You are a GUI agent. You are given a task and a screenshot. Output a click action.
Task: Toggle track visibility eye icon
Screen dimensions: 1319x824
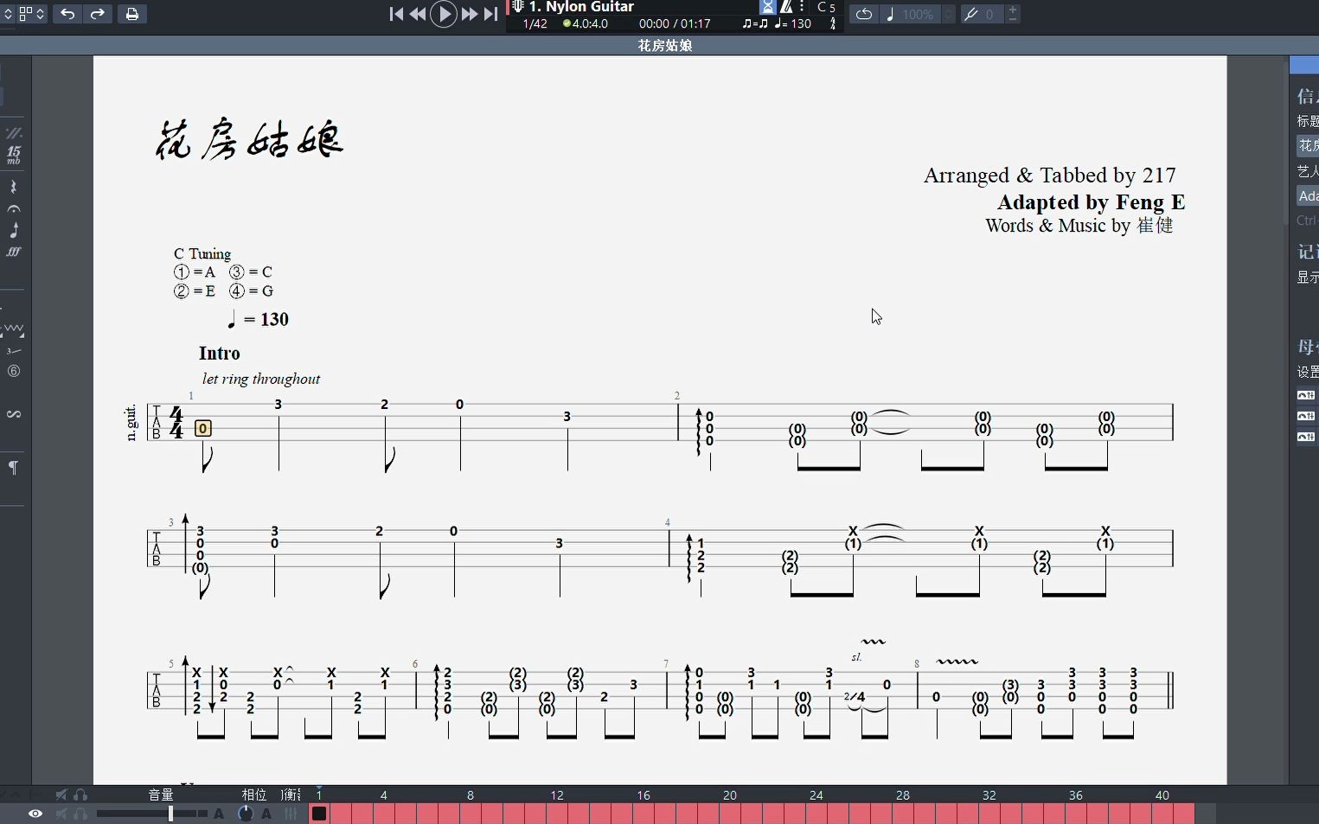click(35, 814)
